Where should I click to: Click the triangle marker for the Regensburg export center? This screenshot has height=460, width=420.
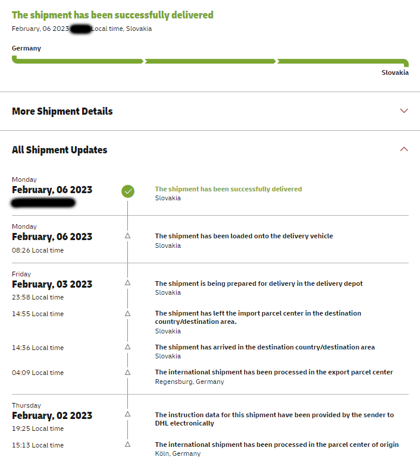pos(127,372)
